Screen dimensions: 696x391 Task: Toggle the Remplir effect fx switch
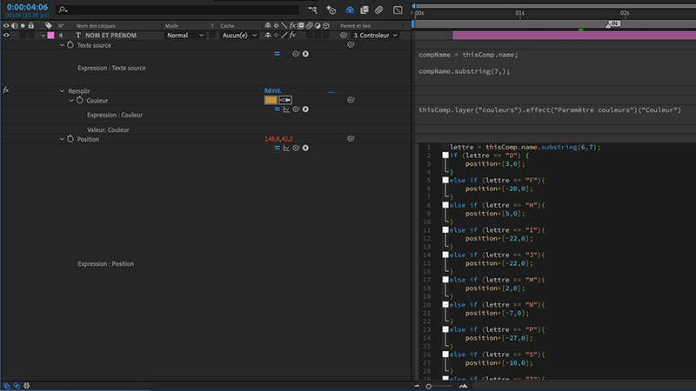click(x=6, y=90)
